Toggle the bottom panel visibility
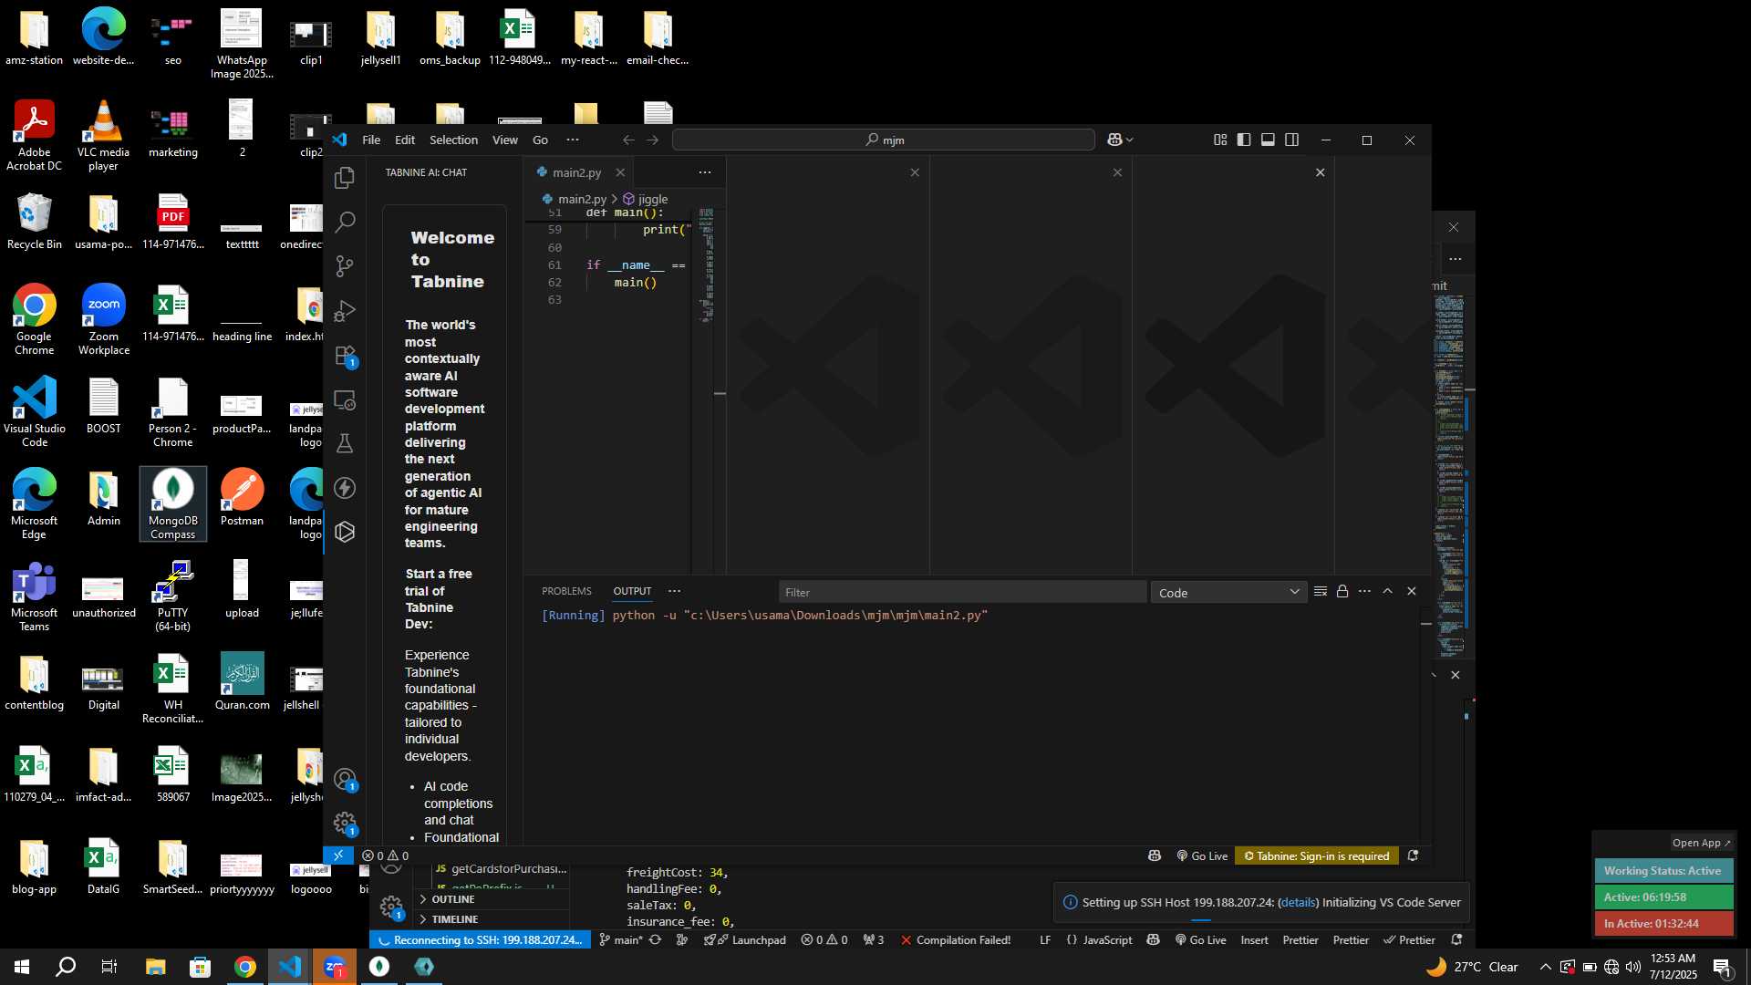 click(x=1268, y=140)
